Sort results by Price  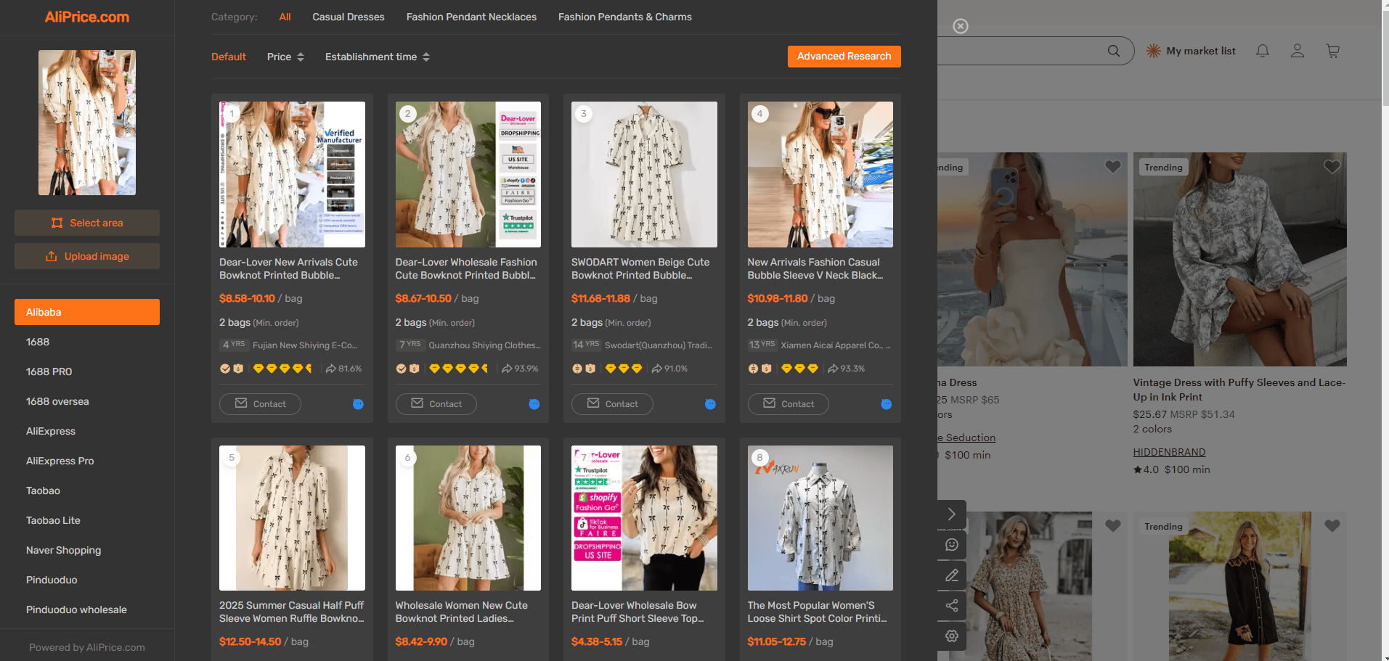coord(285,57)
